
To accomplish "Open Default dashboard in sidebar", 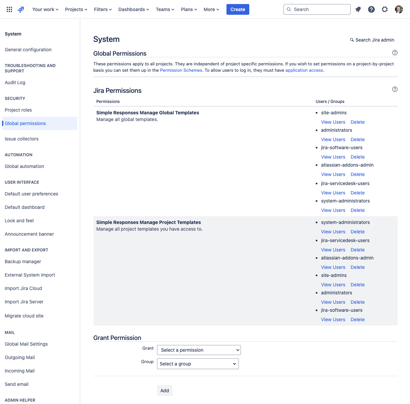I will 25,207.
